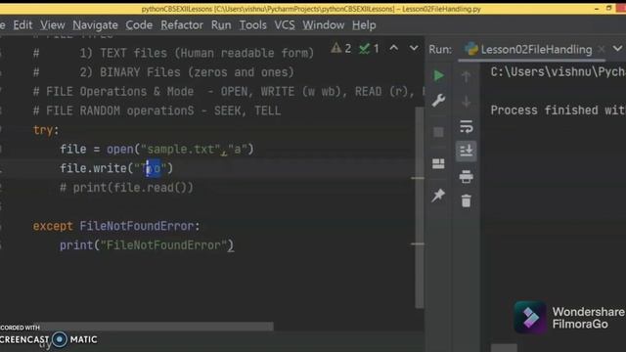This screenshot has height=352, width=626.
Task: Toggle soft-wrap in Run console
Action: pos(466,127)
